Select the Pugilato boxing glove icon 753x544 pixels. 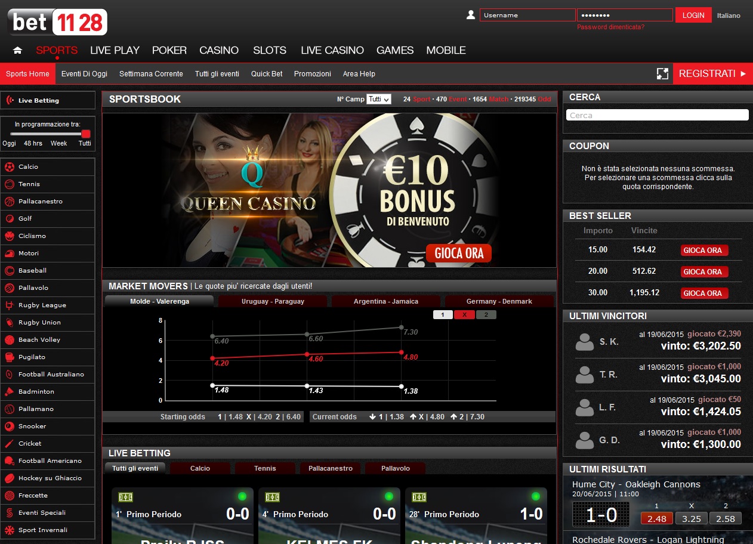(10, 357)
